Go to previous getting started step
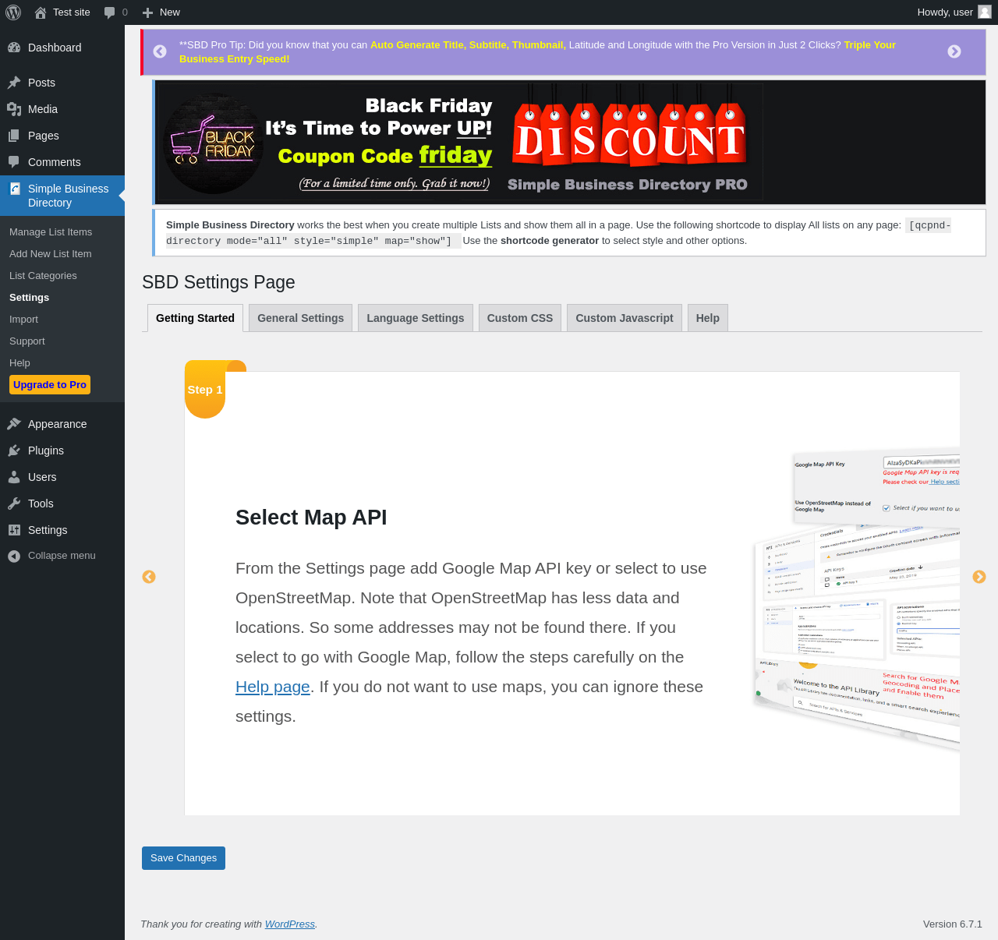Image resolution: width=998 pixels, height=940 pixels. [149, 577]
